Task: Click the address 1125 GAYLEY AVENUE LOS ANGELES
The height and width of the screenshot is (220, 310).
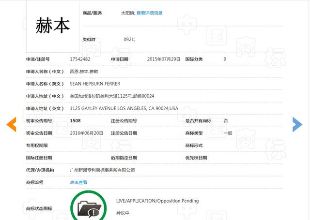Action: (108, 108)
